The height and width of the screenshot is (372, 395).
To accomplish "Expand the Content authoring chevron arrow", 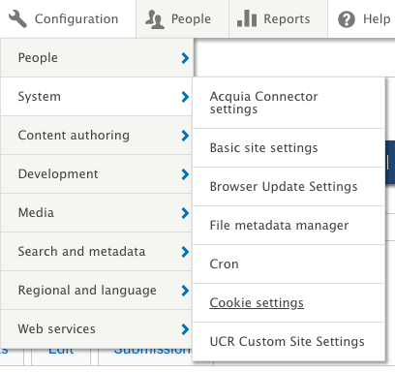I will [x=185, y=136].
